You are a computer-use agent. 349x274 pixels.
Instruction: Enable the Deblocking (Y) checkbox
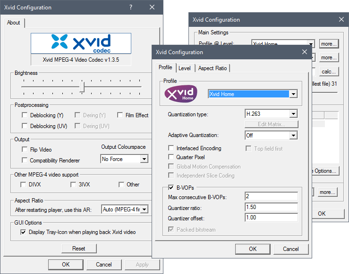point(25,115)
